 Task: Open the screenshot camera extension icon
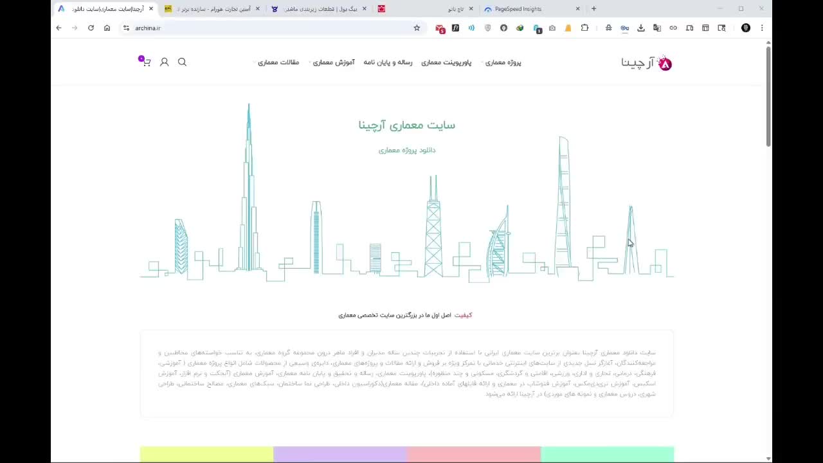click(x=552, y=28)
